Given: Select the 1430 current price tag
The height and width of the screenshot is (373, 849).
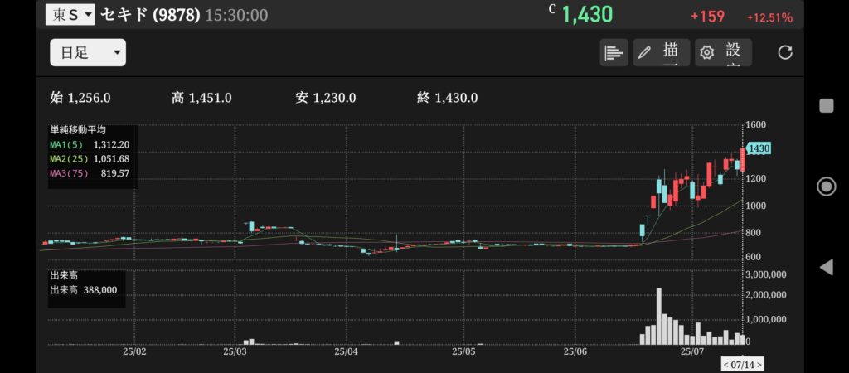Looking at the screenshot, I should coord(759,148).
